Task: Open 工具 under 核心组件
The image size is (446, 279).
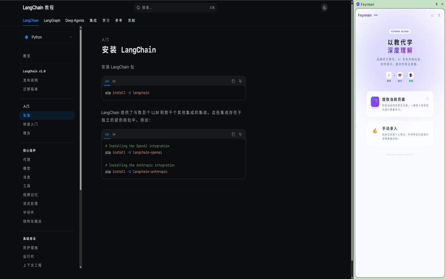Action: [27, 186]
